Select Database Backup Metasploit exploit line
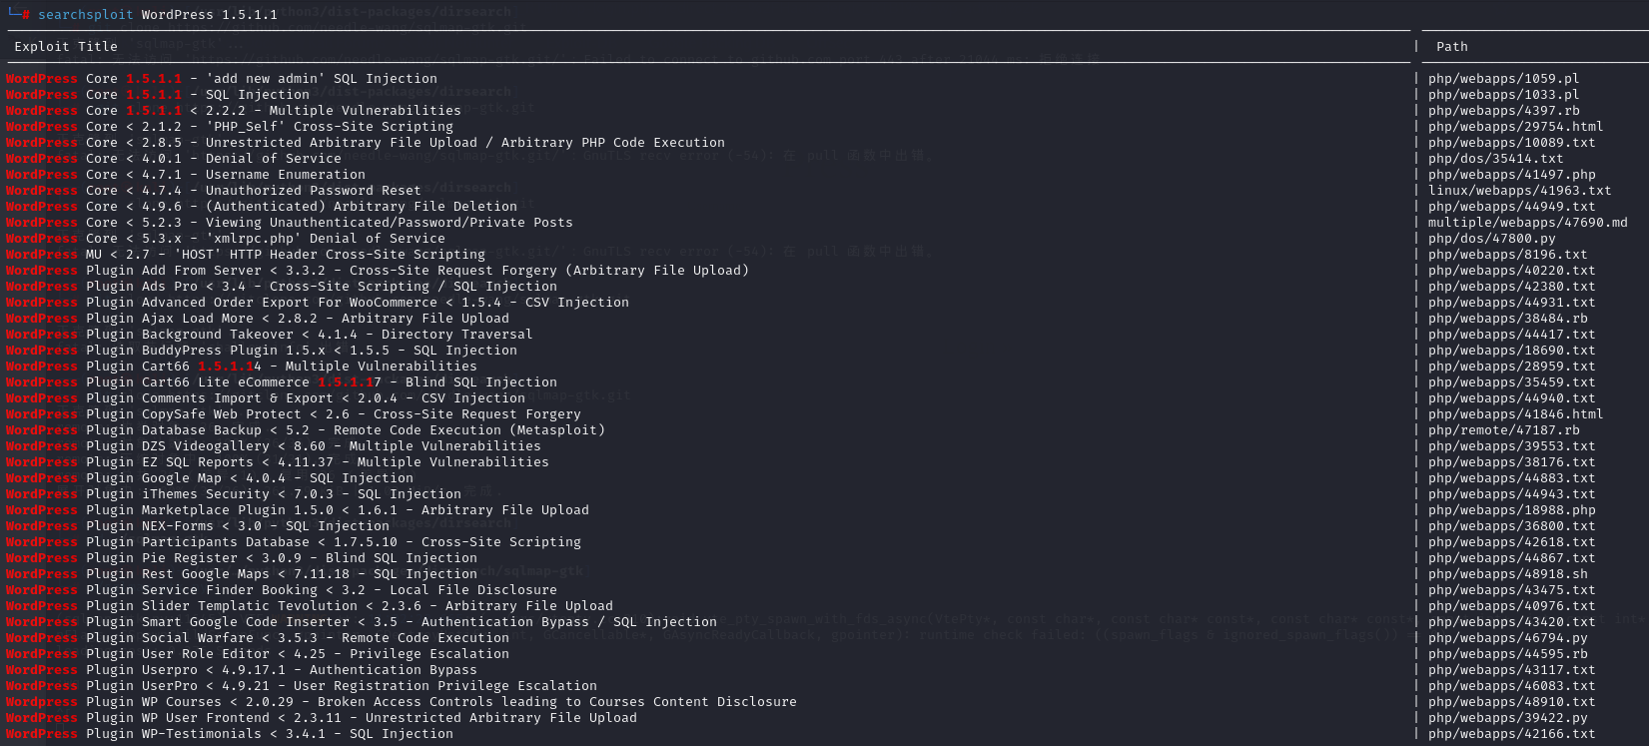 [x=306, y=429]
